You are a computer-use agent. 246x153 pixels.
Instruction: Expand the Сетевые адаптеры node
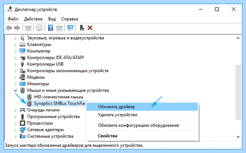[x=16, y=130]
